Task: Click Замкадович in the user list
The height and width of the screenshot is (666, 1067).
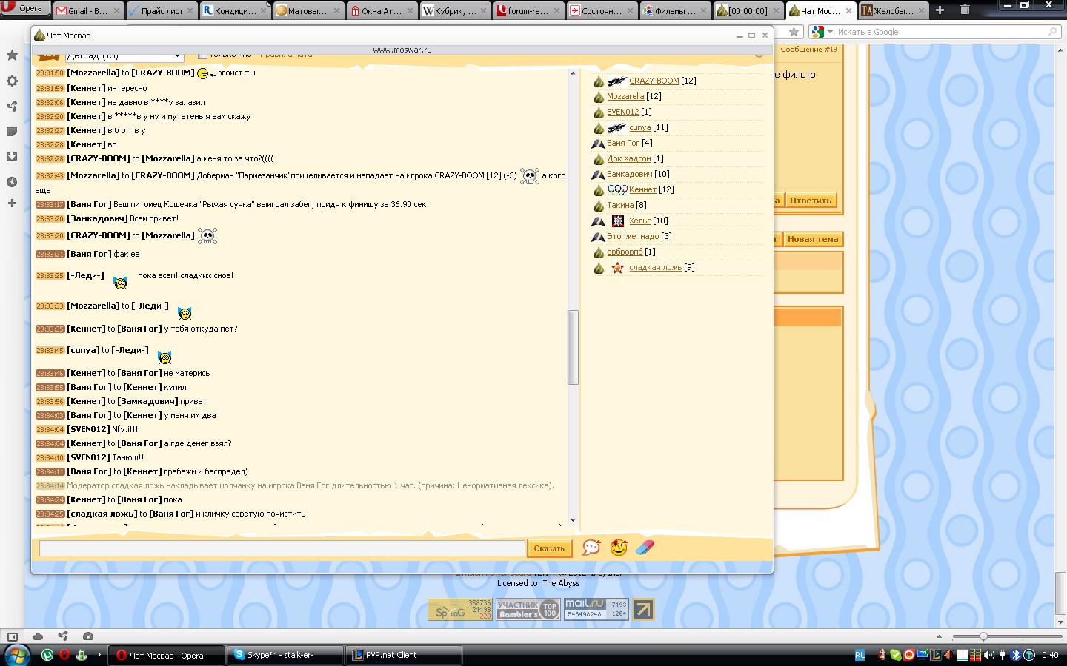Action: click(x=630, y=174)
